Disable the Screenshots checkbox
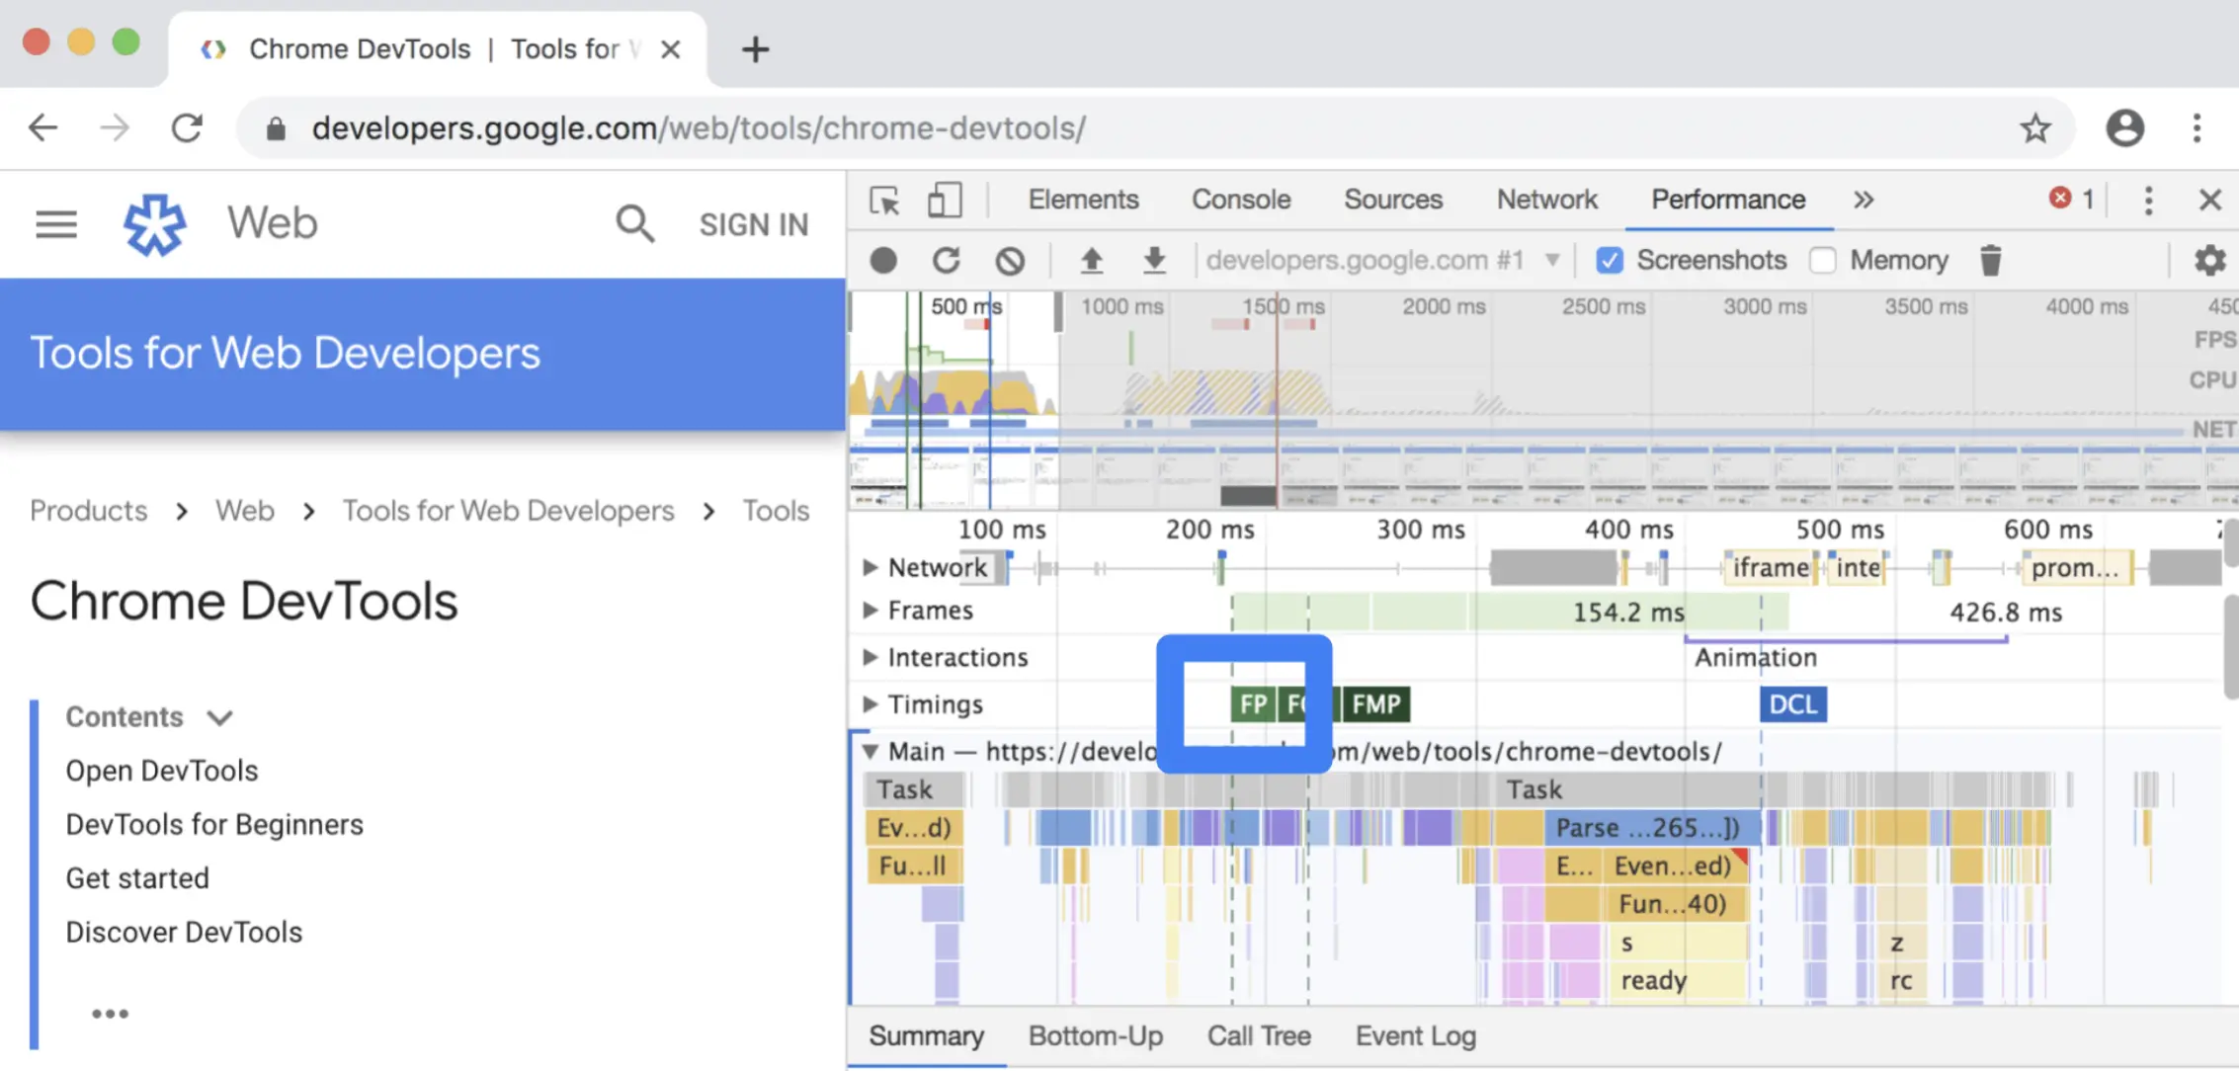2239x1071 pixels. [x=1610, y=261]
